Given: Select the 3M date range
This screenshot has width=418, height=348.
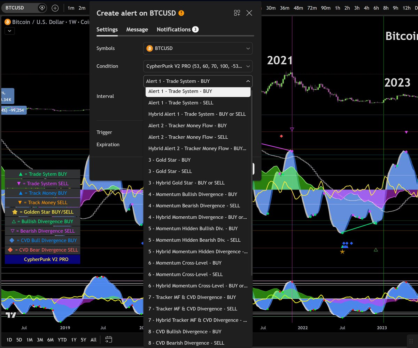Looking at the screenshot, I should [x=40, y=340].
